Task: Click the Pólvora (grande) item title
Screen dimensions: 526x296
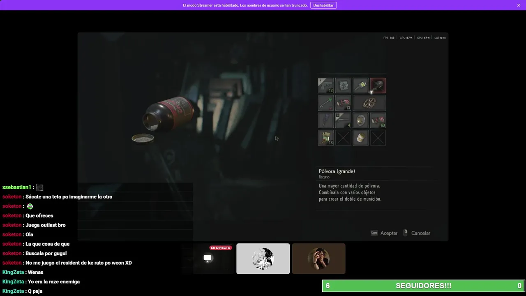Action: pos(337,171)
